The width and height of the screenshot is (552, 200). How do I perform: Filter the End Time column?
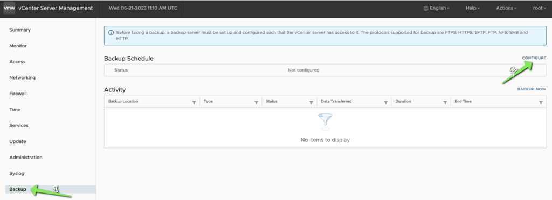[x=541, y=102]
